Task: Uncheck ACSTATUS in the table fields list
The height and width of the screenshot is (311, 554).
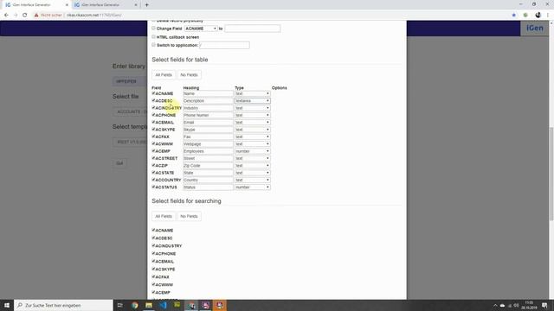Action: click(x=153, y=187)
